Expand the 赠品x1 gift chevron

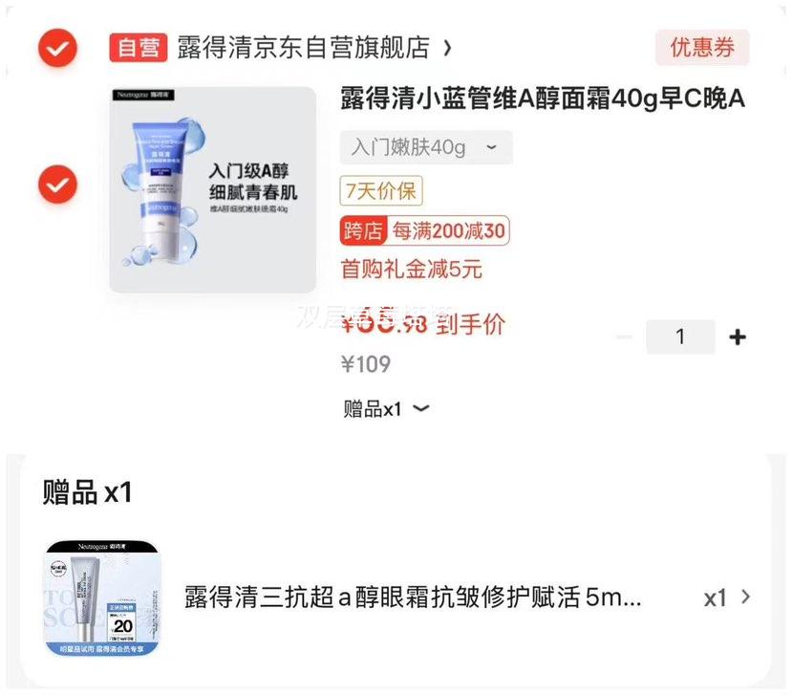coord(420,408)
